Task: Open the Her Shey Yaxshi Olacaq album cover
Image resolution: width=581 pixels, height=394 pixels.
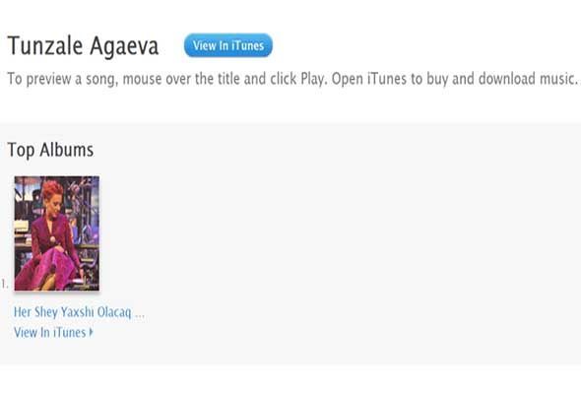Action: click(57, 233)
